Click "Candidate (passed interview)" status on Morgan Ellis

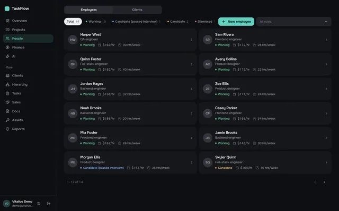[x=103, y=168]
